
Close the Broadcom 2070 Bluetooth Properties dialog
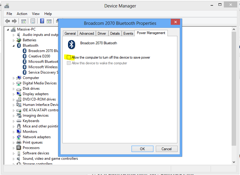[175, 22]
